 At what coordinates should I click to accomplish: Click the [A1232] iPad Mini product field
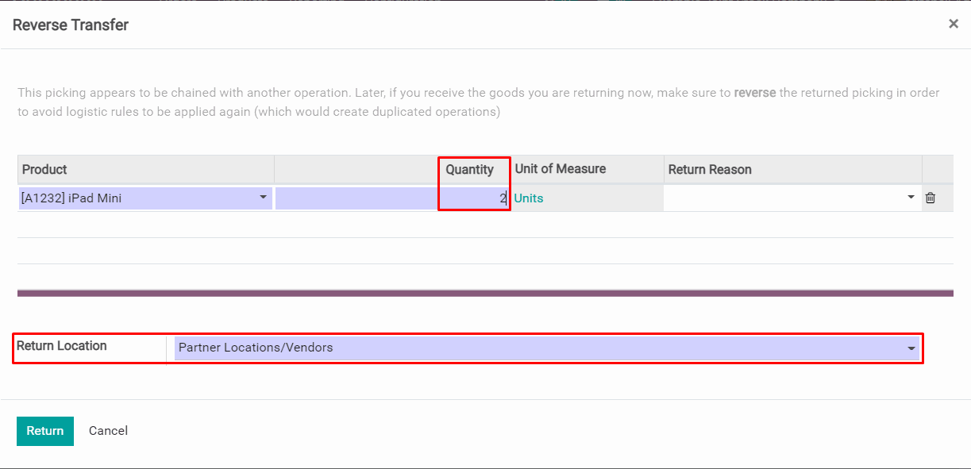(x=135, y=198)
